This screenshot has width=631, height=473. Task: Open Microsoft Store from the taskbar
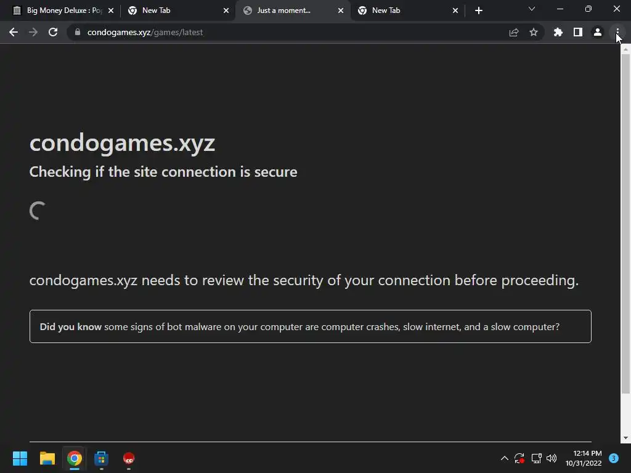102,458
